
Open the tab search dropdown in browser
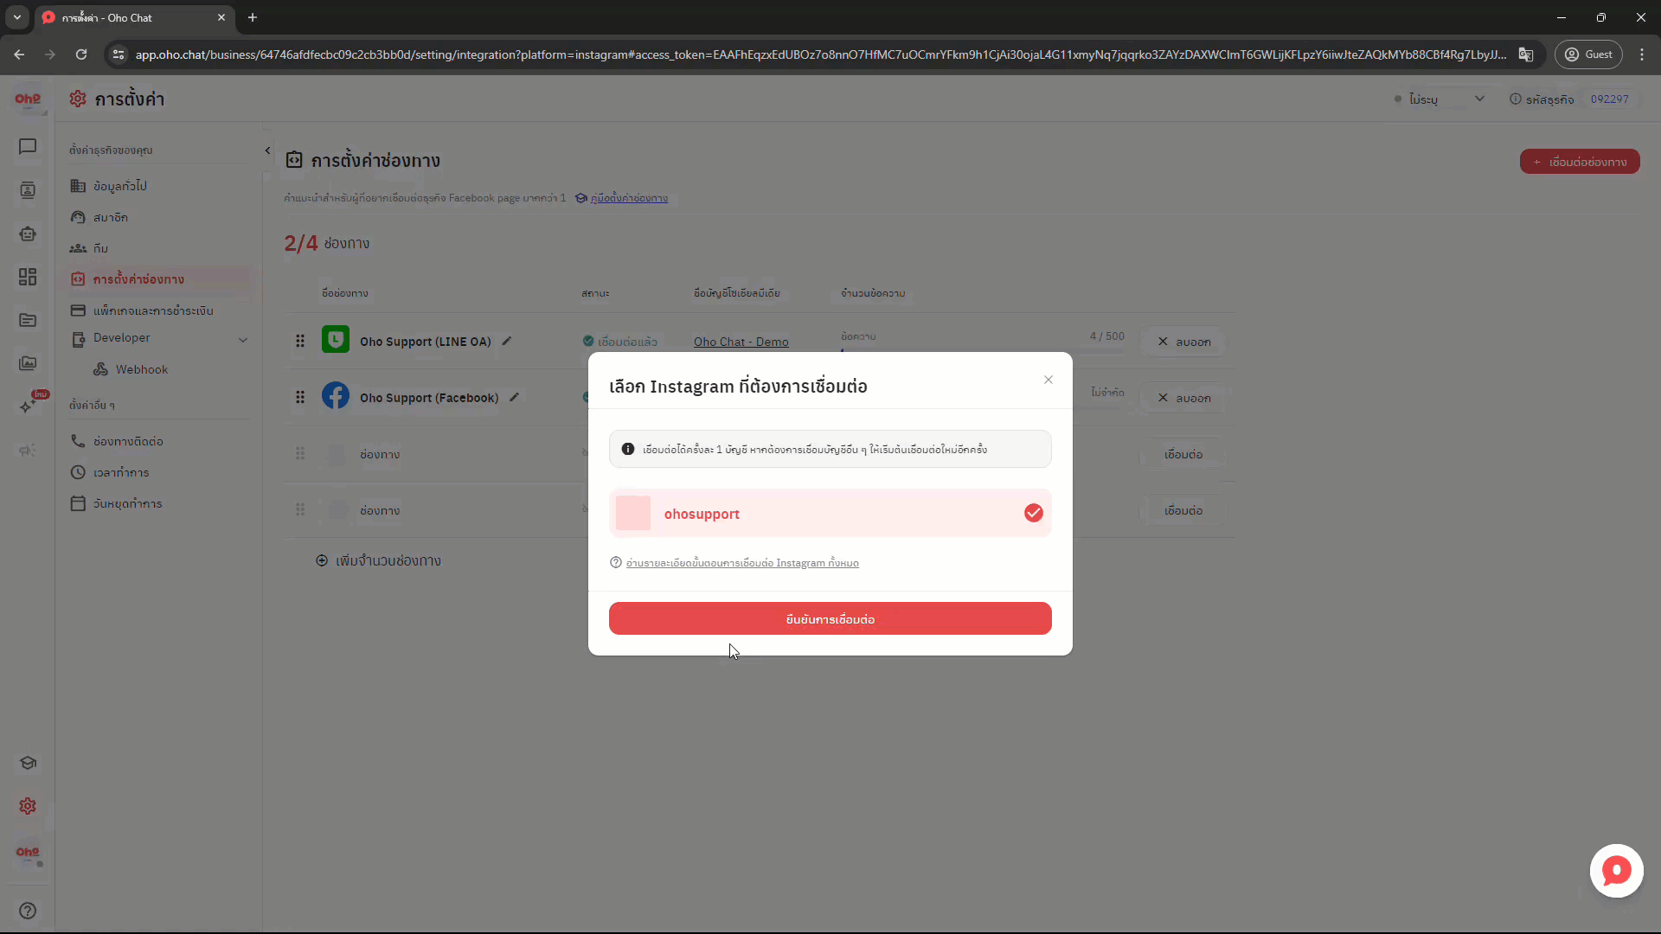(16, 17)
